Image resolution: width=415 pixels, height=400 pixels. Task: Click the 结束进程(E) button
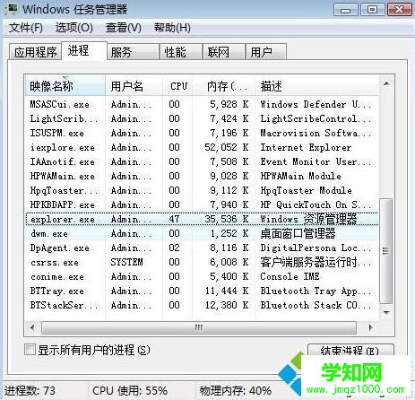pos(350,351)
